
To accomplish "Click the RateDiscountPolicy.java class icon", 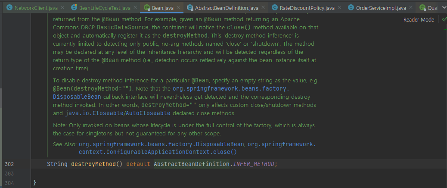I will [x=274, y=8].
